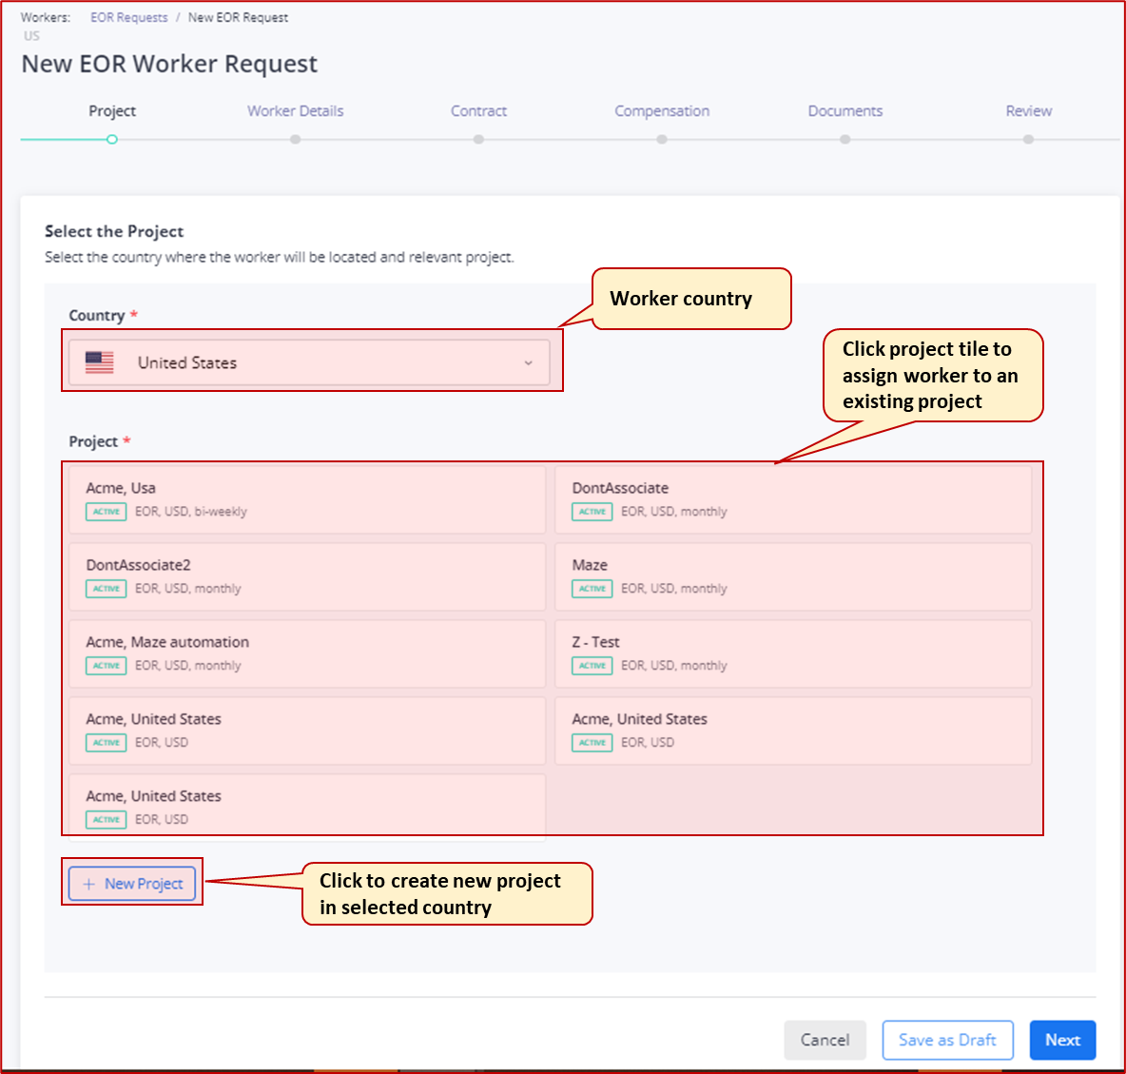This screenshot has height=1074, width=1126.
Task: Click the Next button
Action: pos(1062,1040)
